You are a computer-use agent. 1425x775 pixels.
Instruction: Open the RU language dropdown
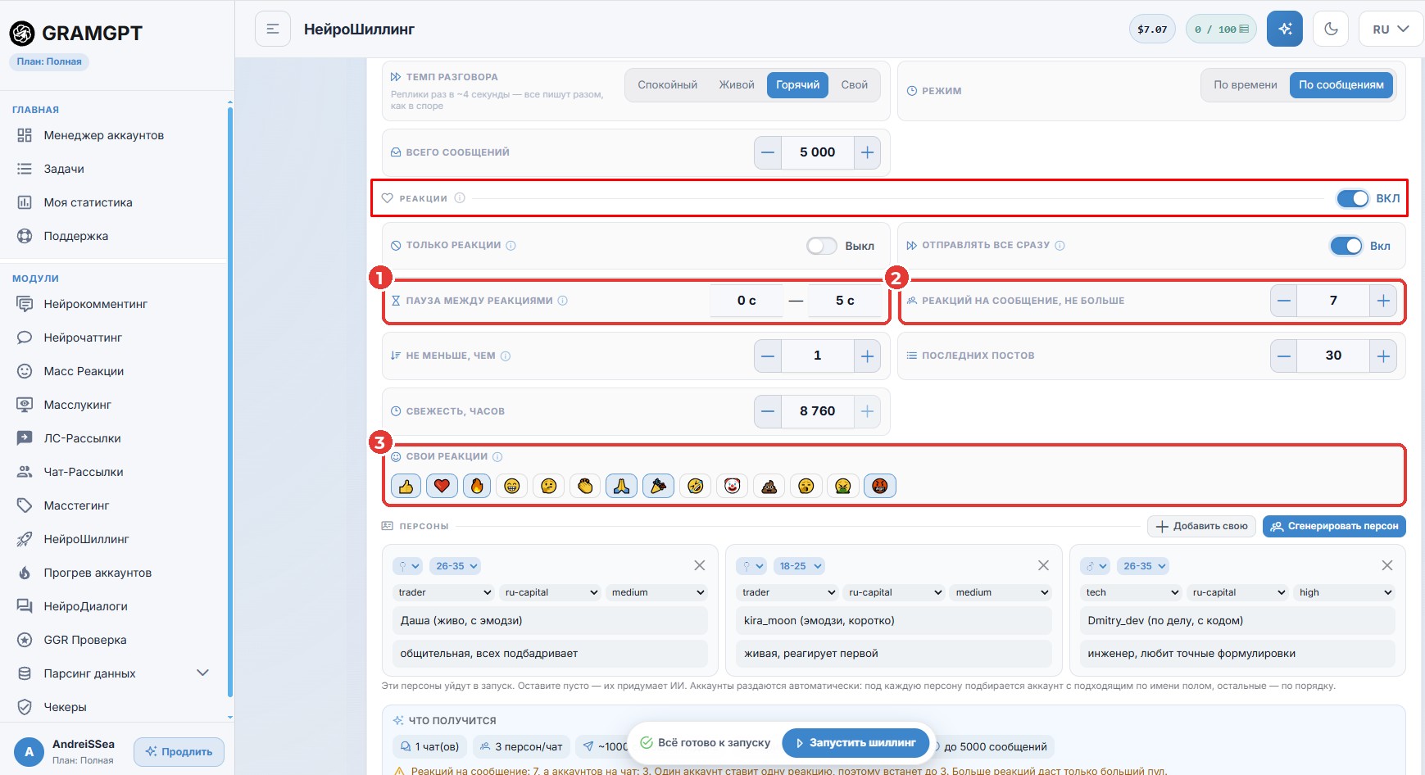[1391, 29]
